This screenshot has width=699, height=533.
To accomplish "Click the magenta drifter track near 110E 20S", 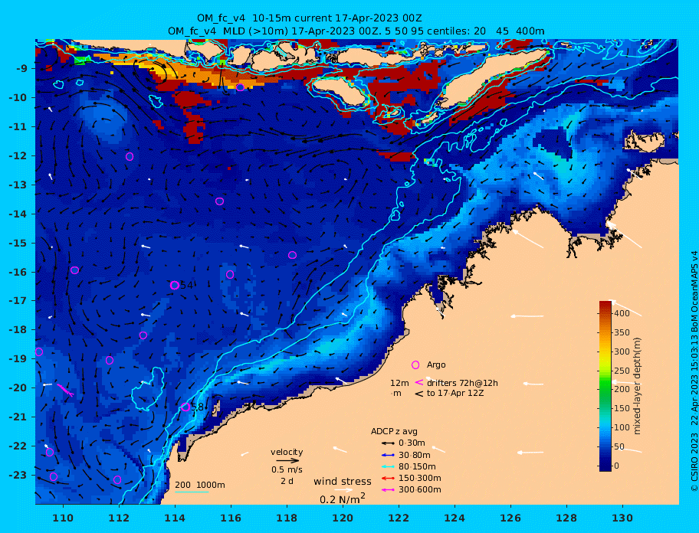I will point(66,391).
